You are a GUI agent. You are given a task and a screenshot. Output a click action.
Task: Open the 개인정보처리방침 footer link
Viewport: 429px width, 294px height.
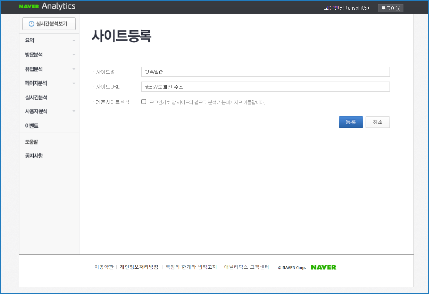coord(139,267)
